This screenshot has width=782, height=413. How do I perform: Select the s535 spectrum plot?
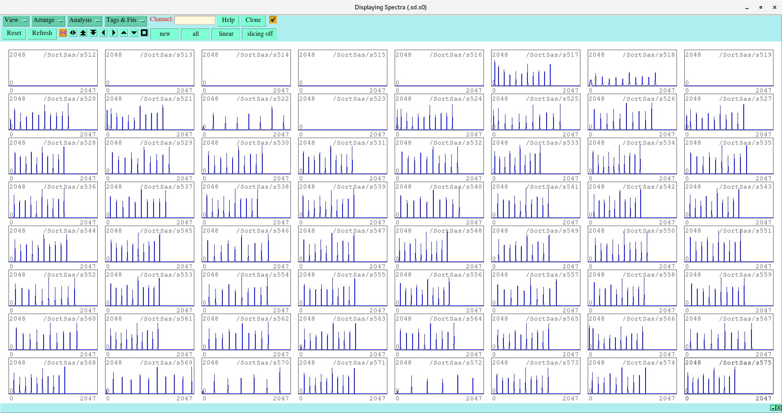(729, 156)
